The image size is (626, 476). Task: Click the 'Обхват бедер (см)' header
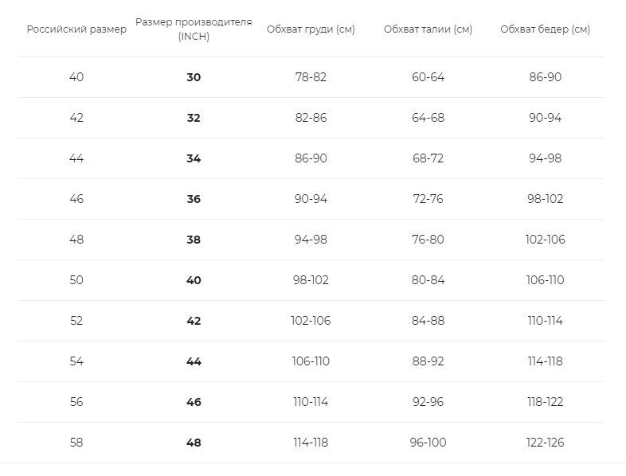pyautogui.click(x=545, y=29)
